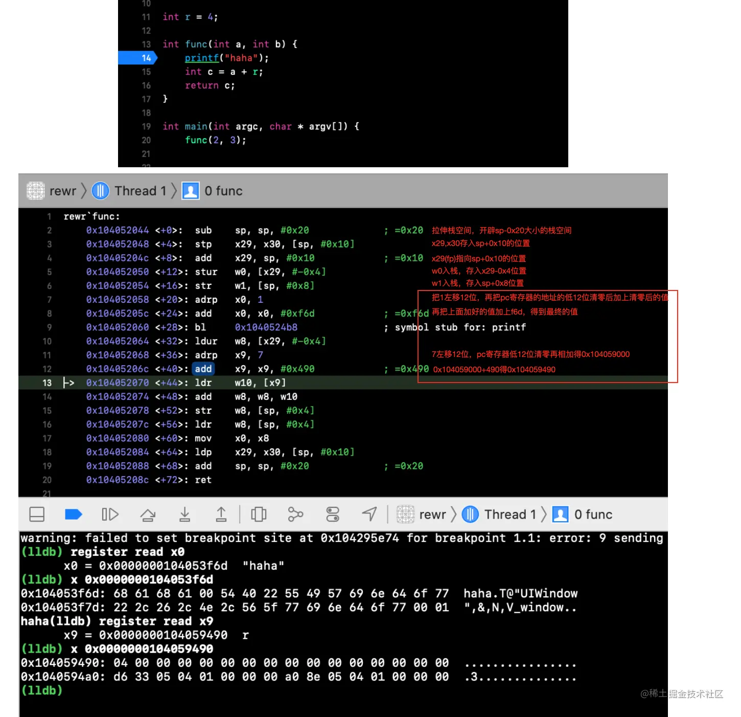Click disassembly gutter line number 20
Screen dimensions: 741x717
pyautogui.click(x=47, y=480)
